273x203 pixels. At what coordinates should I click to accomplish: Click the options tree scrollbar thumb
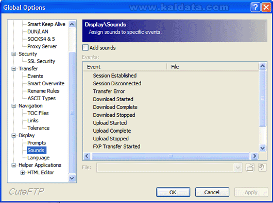(72, 113)
